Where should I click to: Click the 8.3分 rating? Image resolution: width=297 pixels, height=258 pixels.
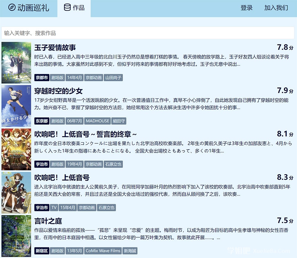click(x=285, y=177)
